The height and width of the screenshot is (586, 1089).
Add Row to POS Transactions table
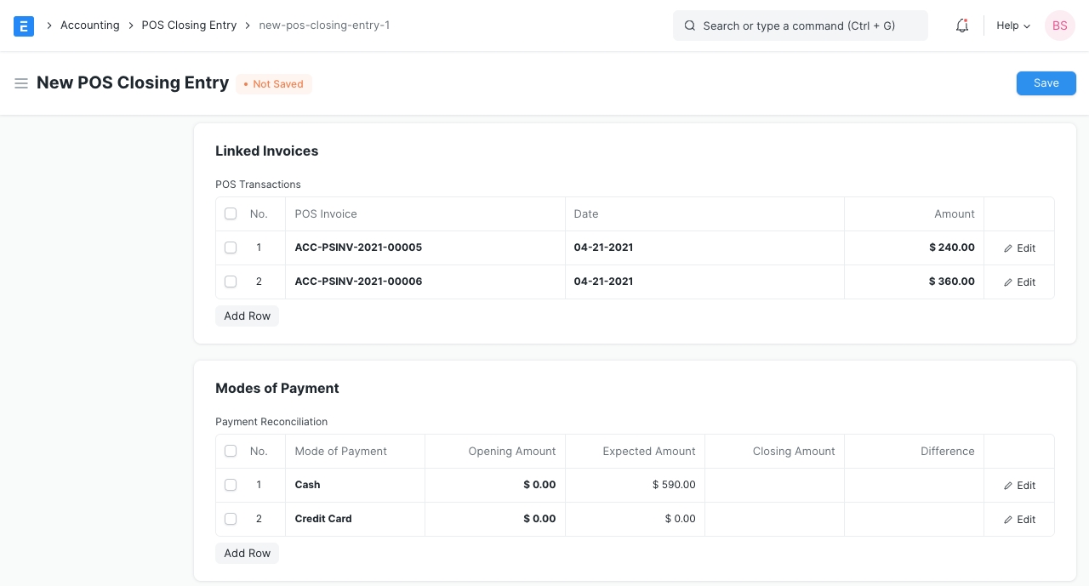(247, 316)
